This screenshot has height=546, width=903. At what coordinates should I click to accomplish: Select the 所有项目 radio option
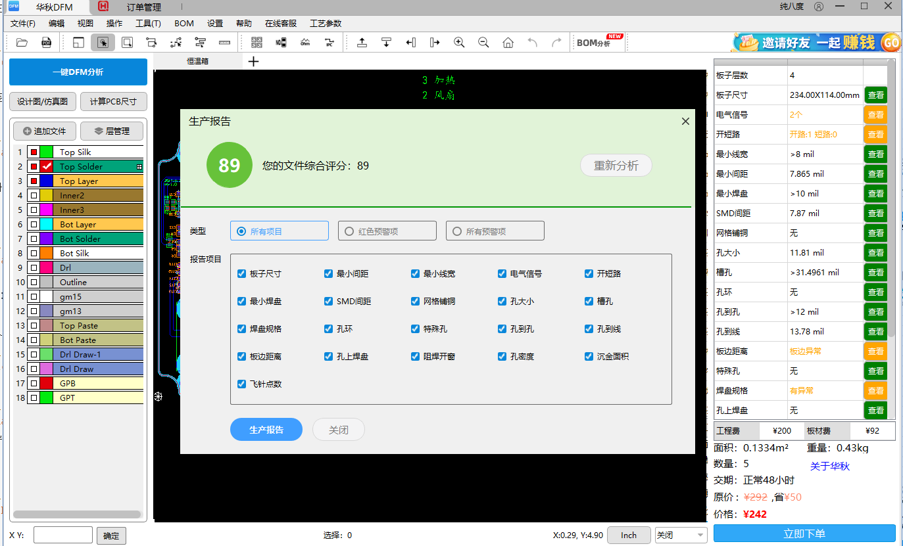(280, 231)
